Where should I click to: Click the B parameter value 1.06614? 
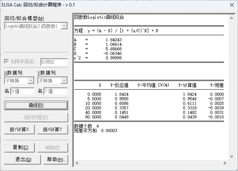point(114,44)
